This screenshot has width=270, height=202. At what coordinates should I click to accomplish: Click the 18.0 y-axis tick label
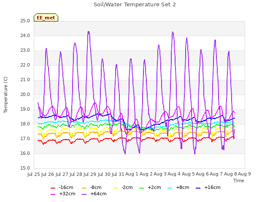point(25,124)
